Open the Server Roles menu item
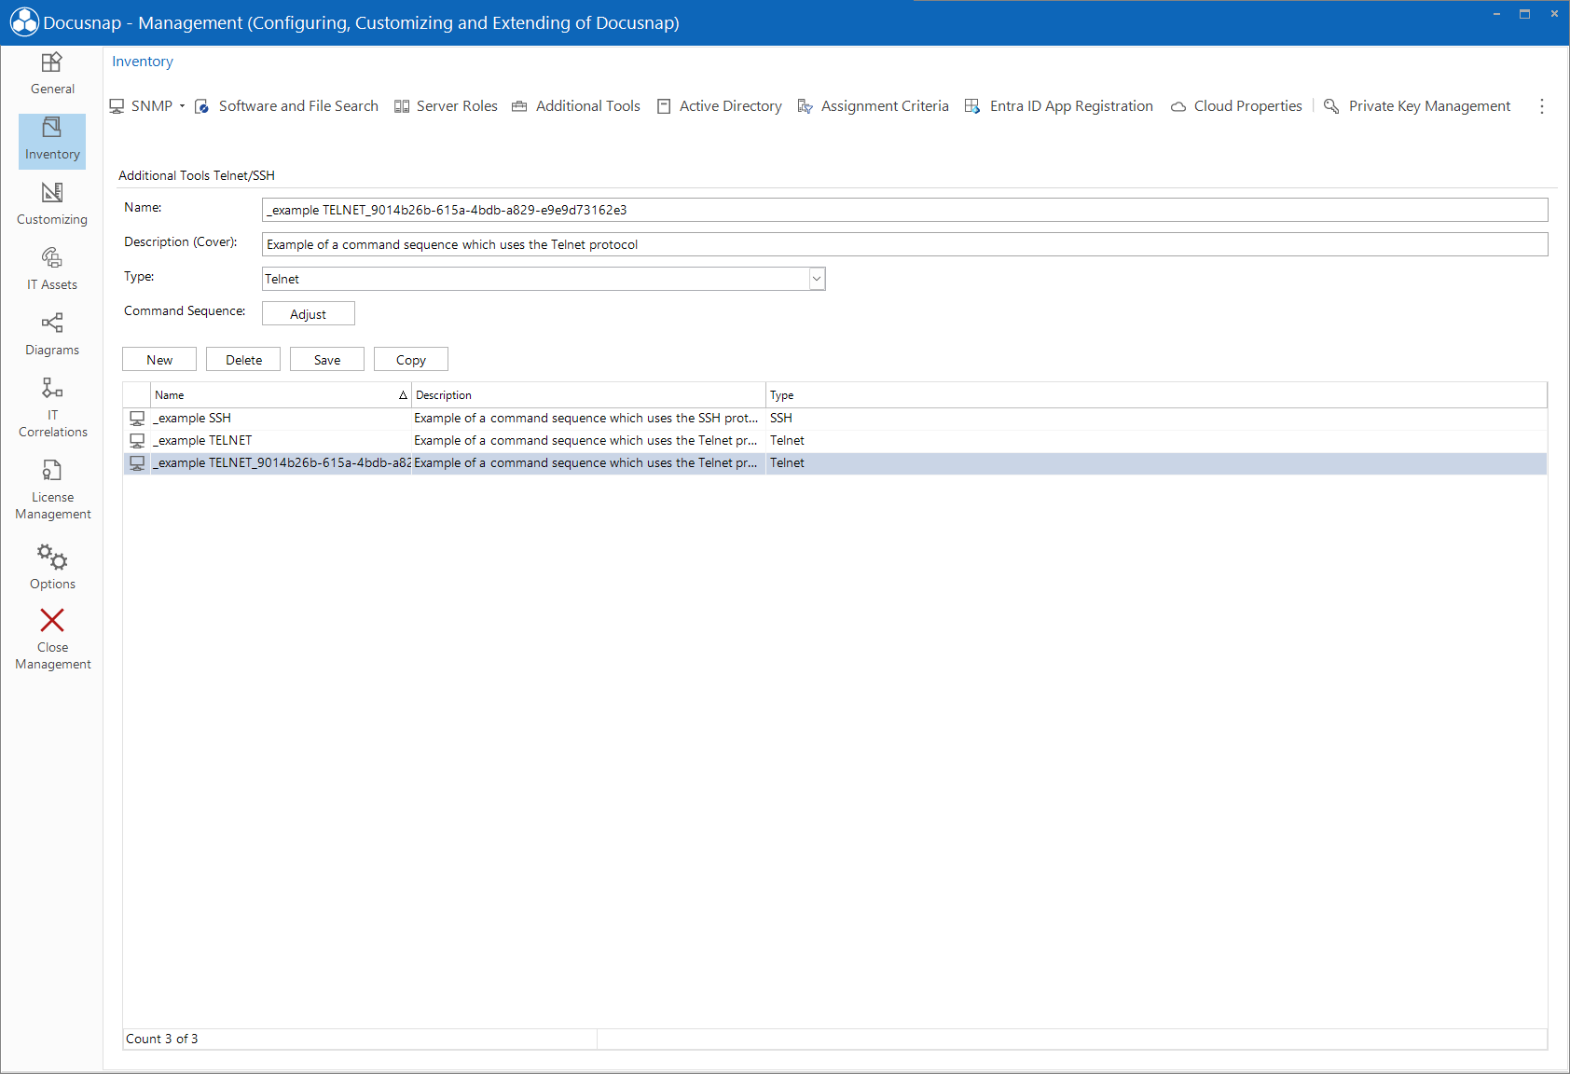Viewport: 1570px width, 1074px height. coord(457,106)
